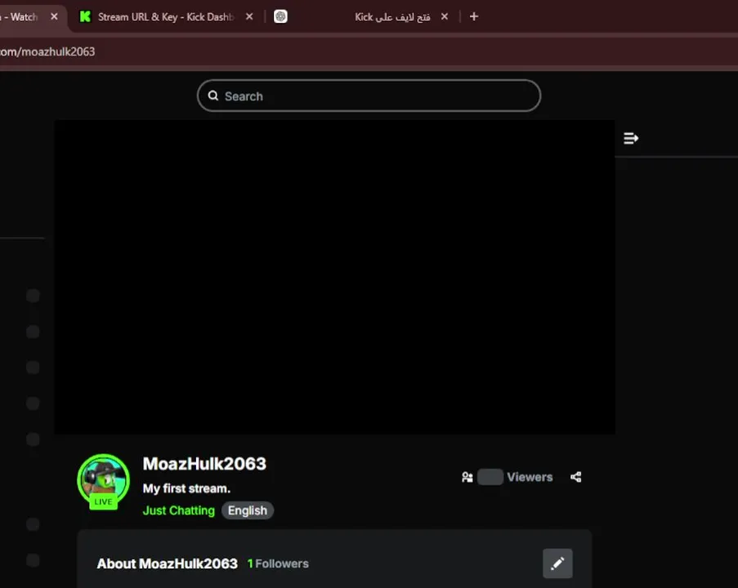
Task: Click the pencil edit button in About section
Action: pos(557,563)
